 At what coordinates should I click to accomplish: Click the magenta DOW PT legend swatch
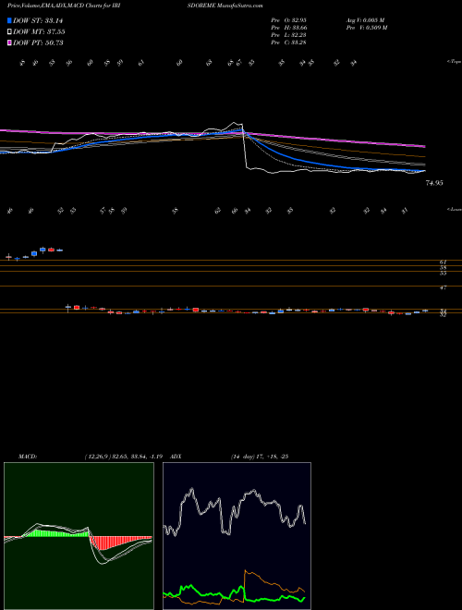click(x=9, y=43)
